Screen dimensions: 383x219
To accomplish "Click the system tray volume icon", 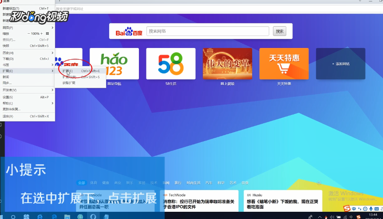I will [x=332, y=217].
